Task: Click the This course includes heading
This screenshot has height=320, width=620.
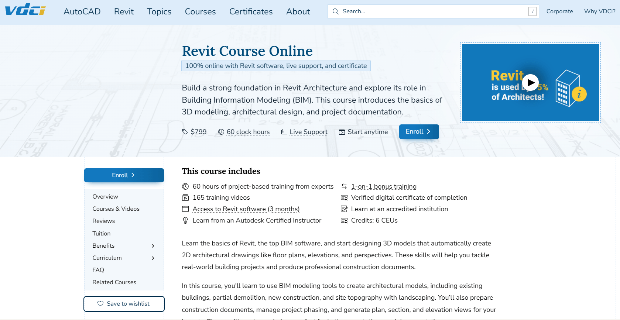Action: pyautogui.click(x=221, y=171)
